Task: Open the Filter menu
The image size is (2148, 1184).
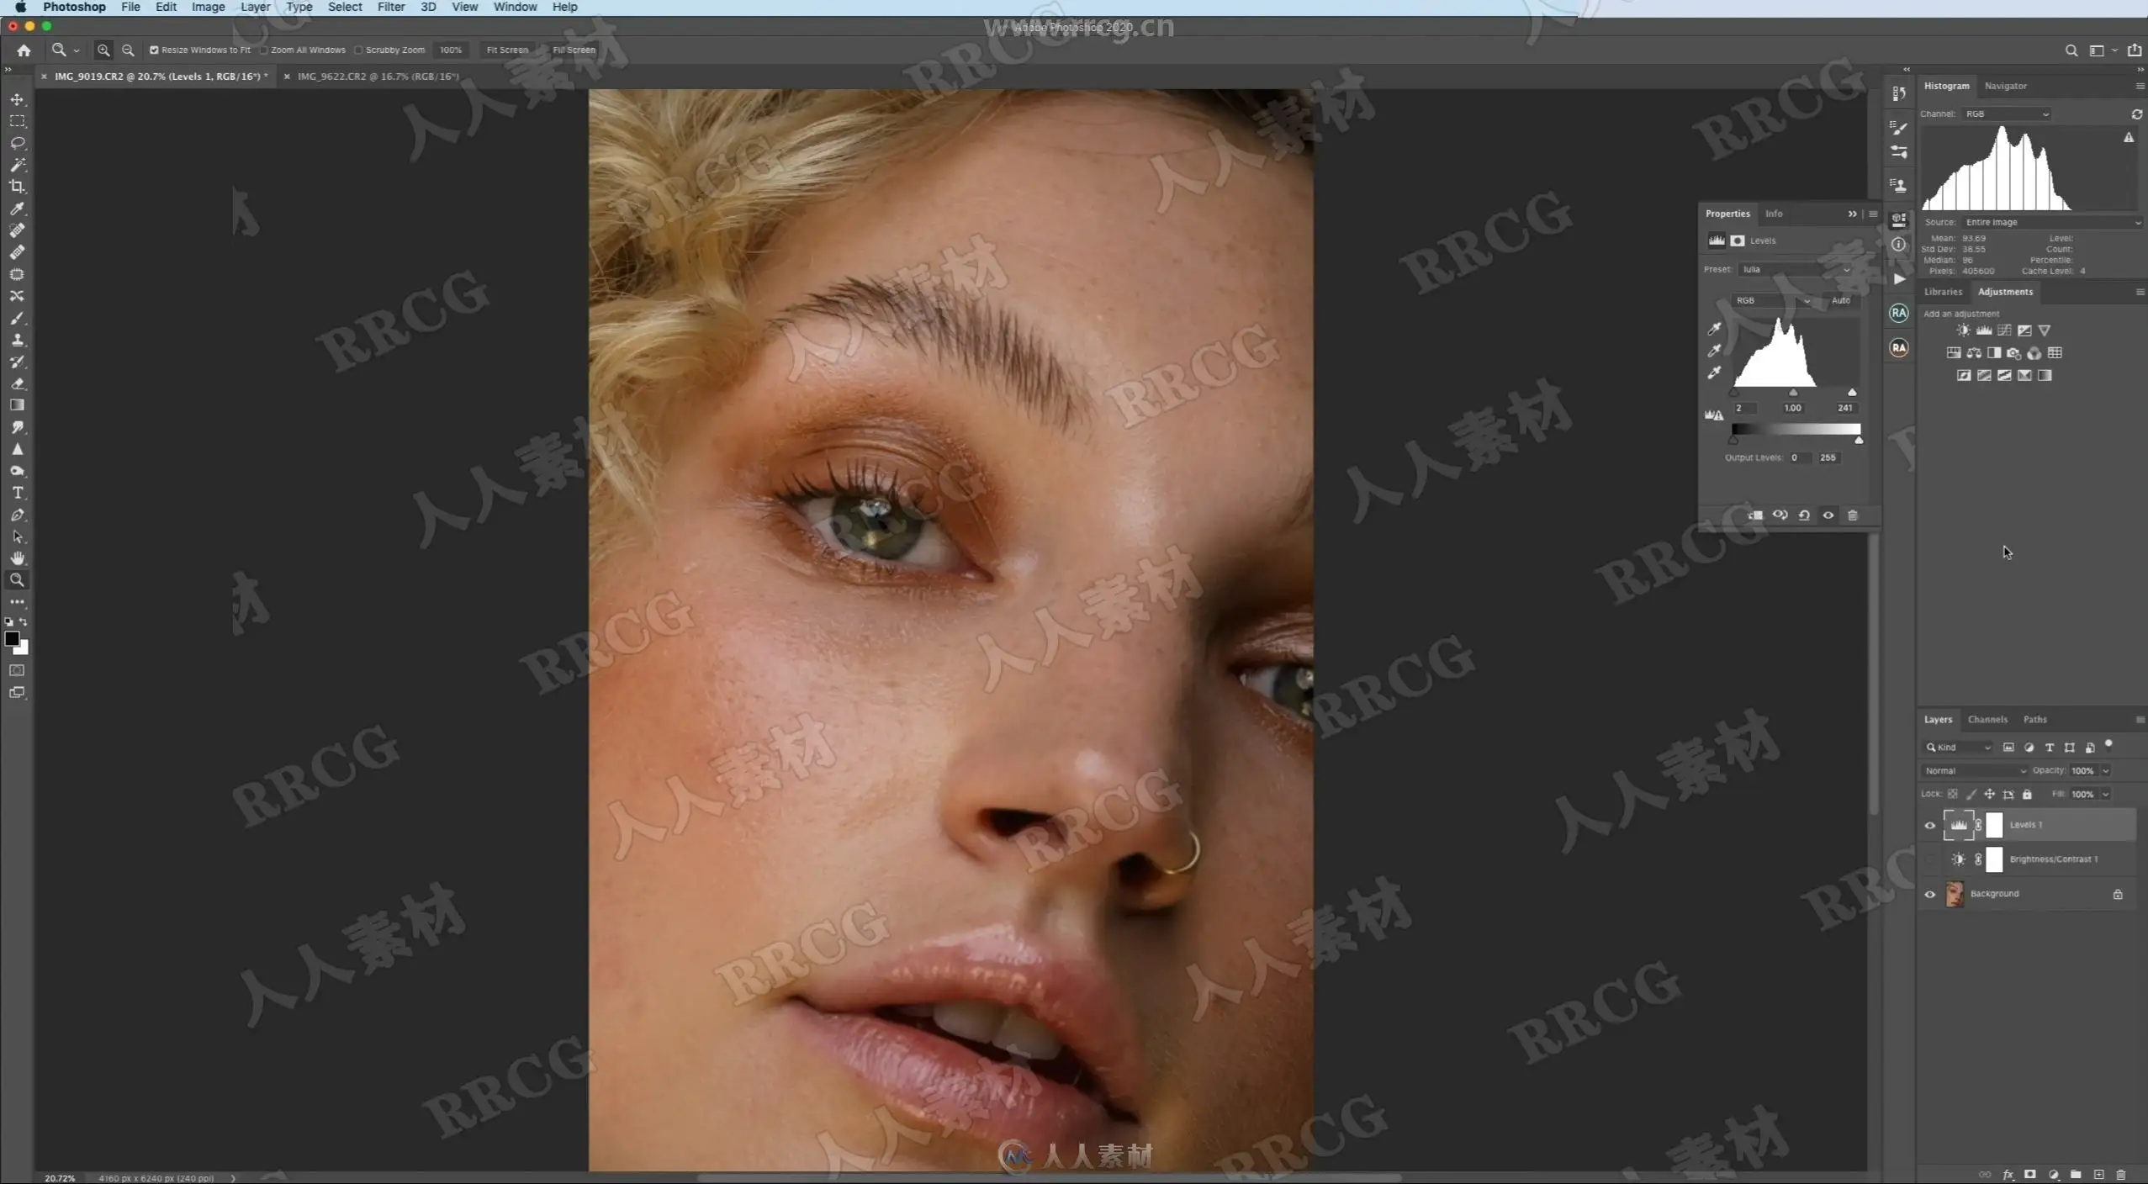Action: coord(390,7)
